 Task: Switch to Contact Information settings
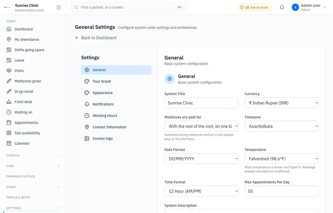point(116,127)
